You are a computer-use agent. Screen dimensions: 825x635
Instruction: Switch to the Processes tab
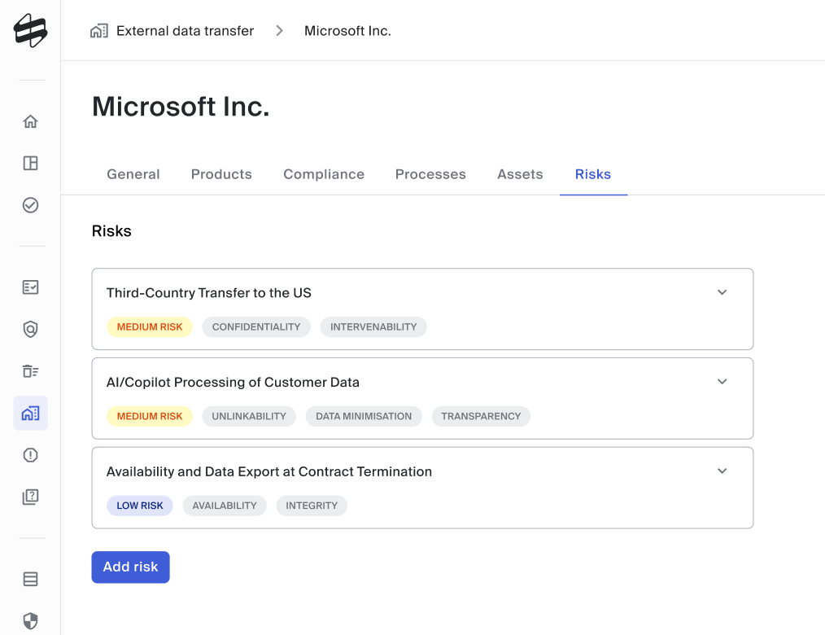point(430,174)
